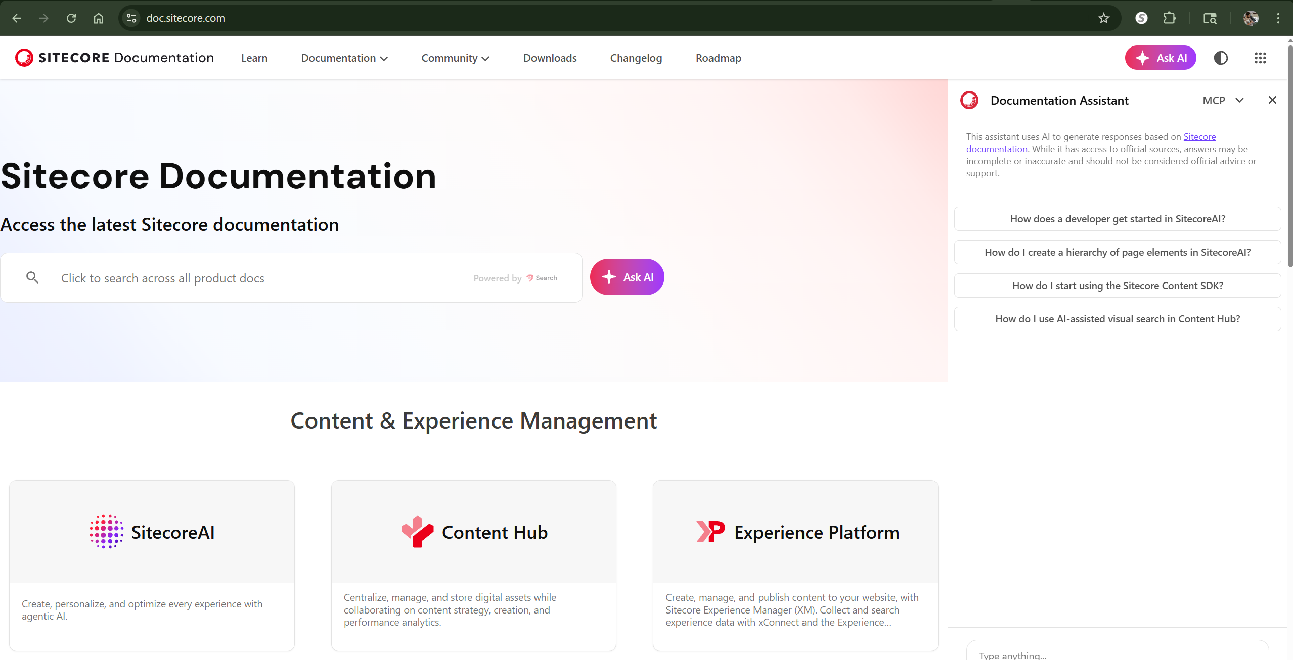Open the MCP dropdown chevron
Screen dimensions: 1293x660
[x=1239, y=100]
